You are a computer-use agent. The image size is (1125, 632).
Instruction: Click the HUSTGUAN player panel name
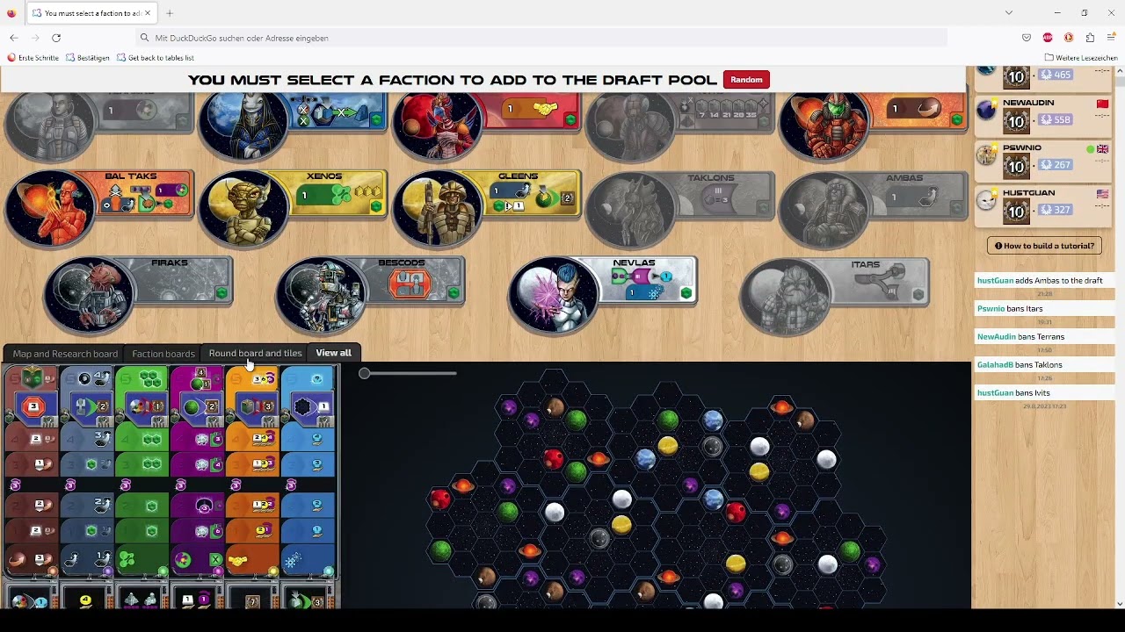(1029, 192)
